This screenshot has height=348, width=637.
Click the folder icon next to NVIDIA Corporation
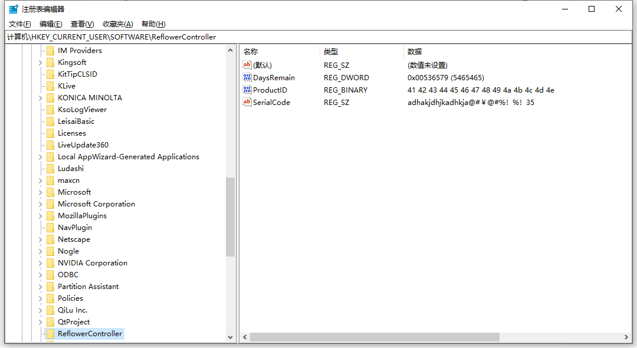pos(50,262)
